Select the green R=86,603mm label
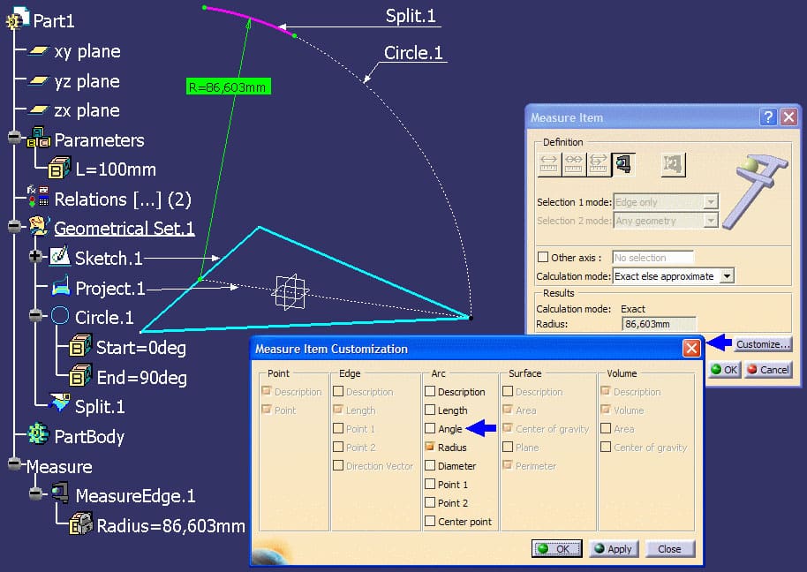The image size is (807, 572). tap(228, 87)
